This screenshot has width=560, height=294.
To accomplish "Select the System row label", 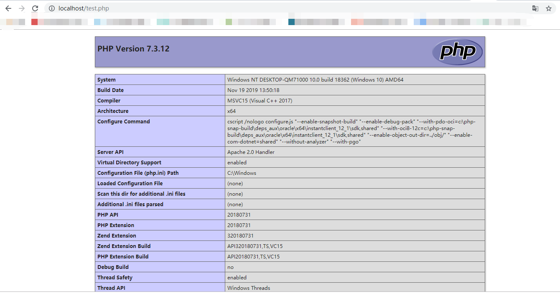I will tap(107, 80).
